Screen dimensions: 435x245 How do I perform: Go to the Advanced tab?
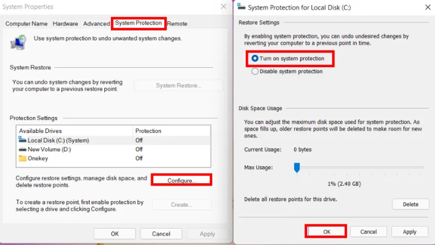pos(96,24)
